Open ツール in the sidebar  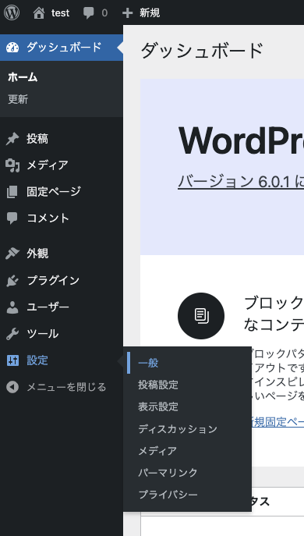pos(43,334)
